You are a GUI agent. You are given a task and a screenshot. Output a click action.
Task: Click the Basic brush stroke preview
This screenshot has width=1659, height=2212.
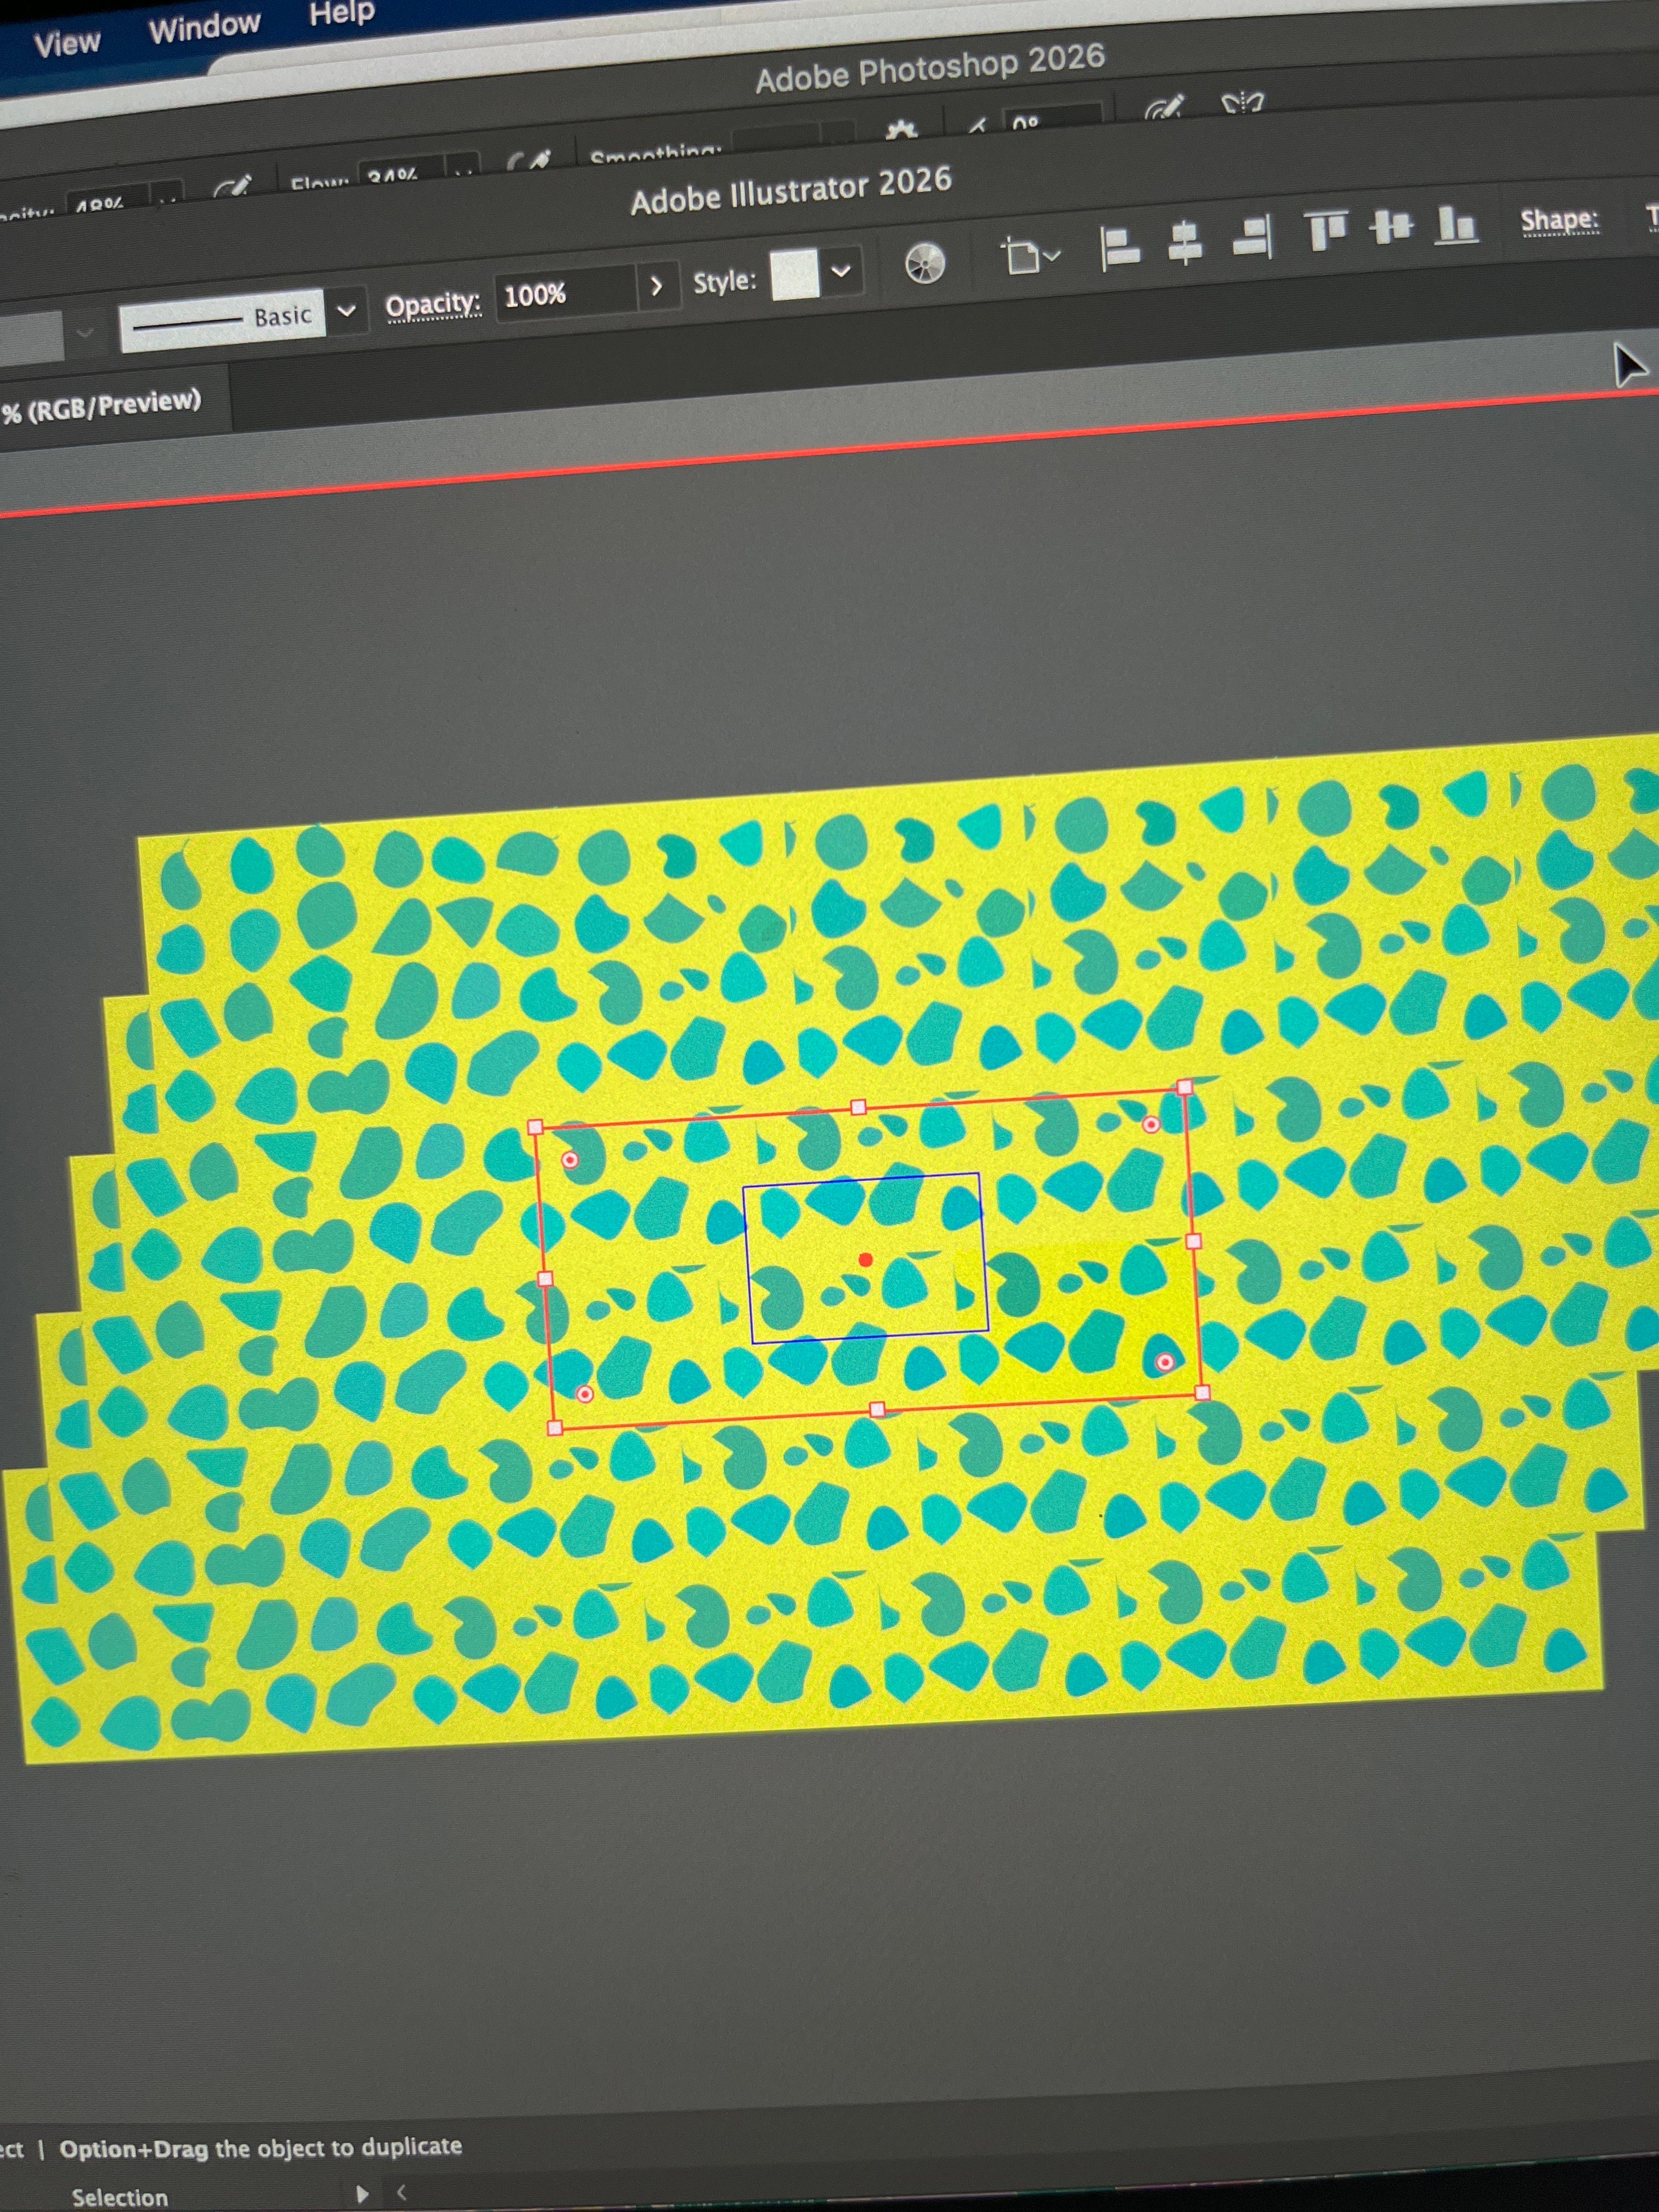pyautogui.click(x=222, y=320)
